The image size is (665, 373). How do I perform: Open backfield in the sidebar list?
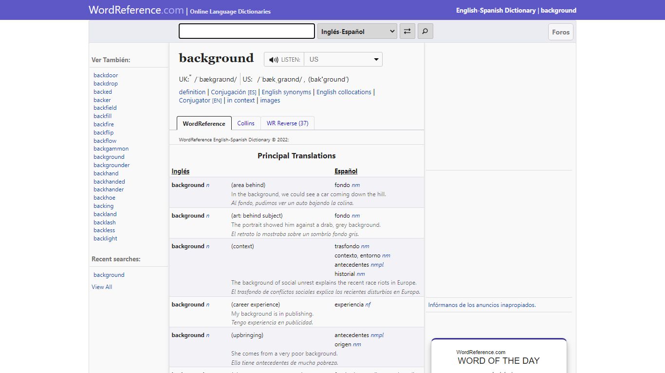(x=105, y=108)
